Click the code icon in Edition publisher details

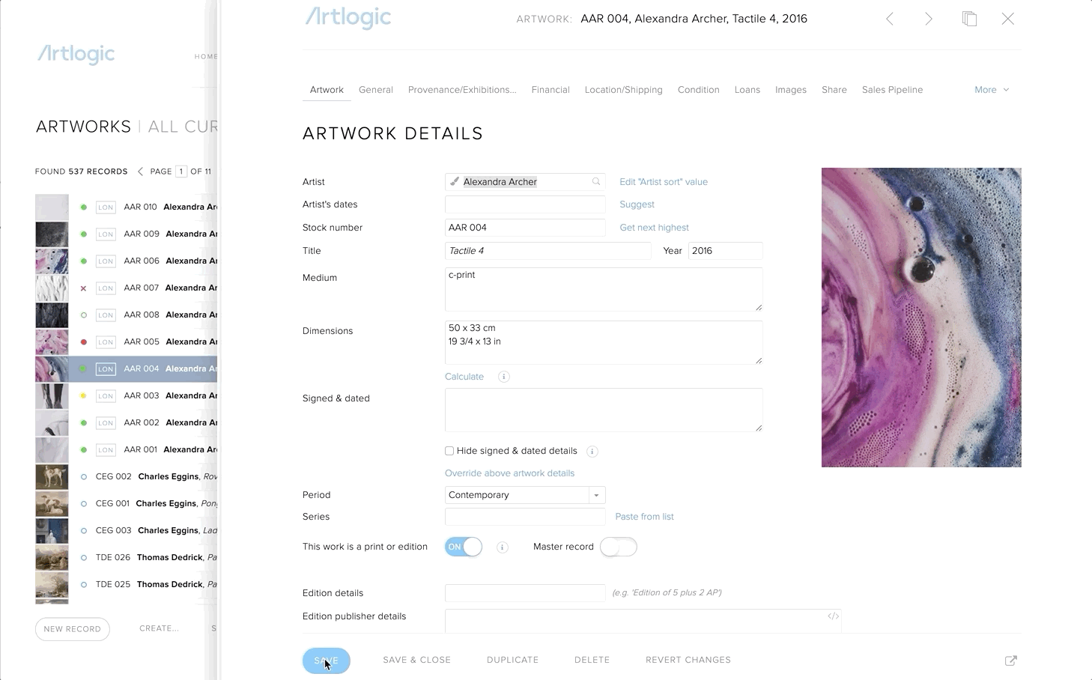(x=833, y=616)
